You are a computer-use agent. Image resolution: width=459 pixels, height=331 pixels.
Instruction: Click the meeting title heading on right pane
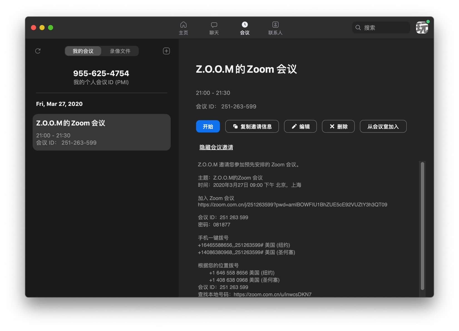(246, 69)
